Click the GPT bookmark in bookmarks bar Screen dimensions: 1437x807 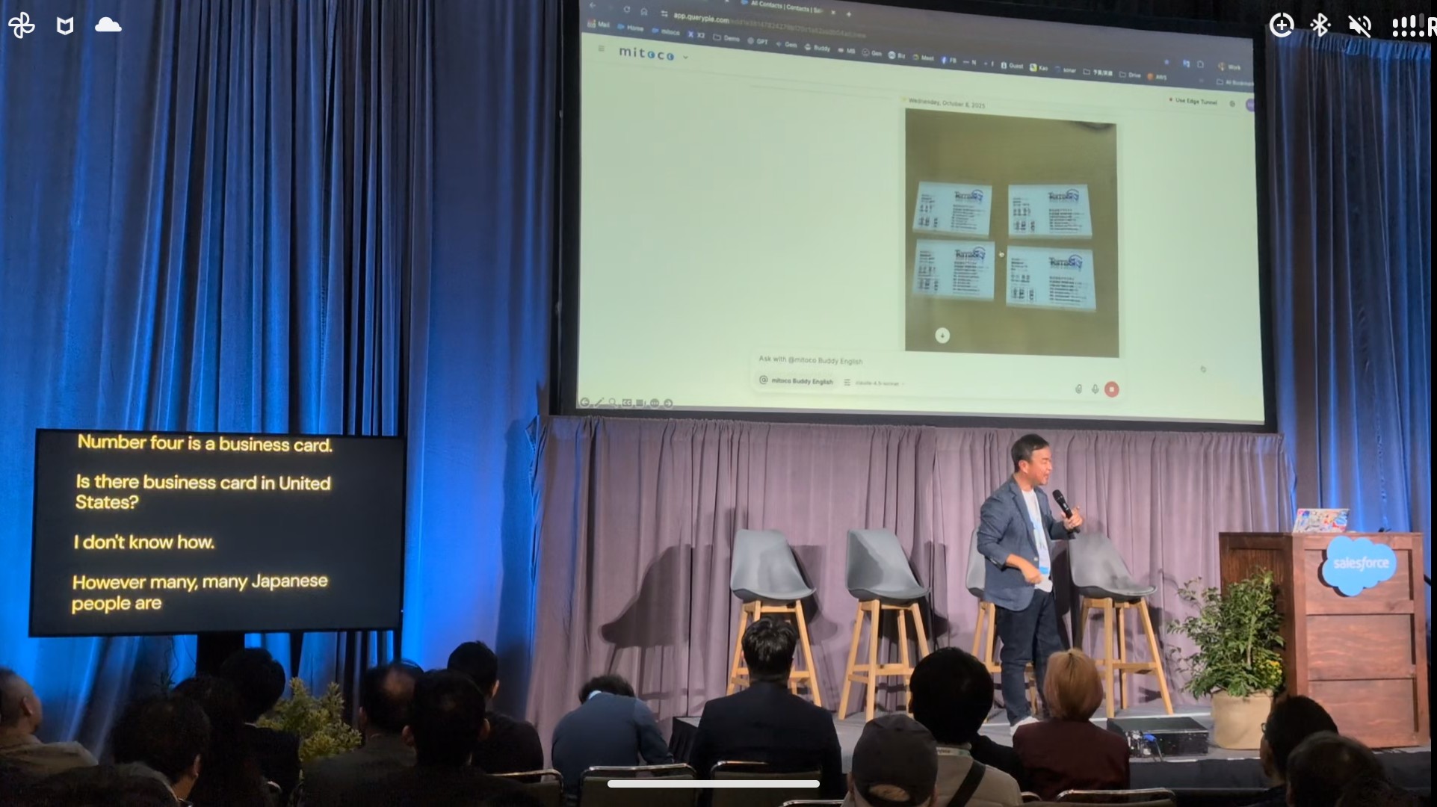coord(757,41)
